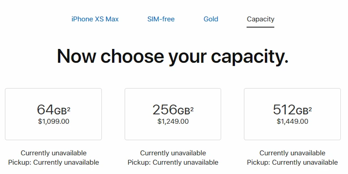
Task: Open the Gold finish step
Action: (x=211, y=19)
